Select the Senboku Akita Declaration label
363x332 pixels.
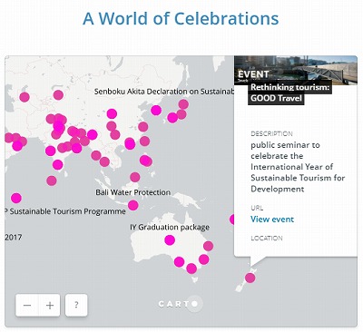[164, 92]
